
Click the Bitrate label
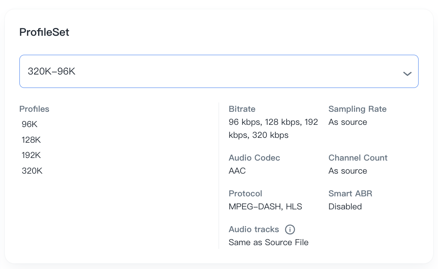click(x=242, y=109)
